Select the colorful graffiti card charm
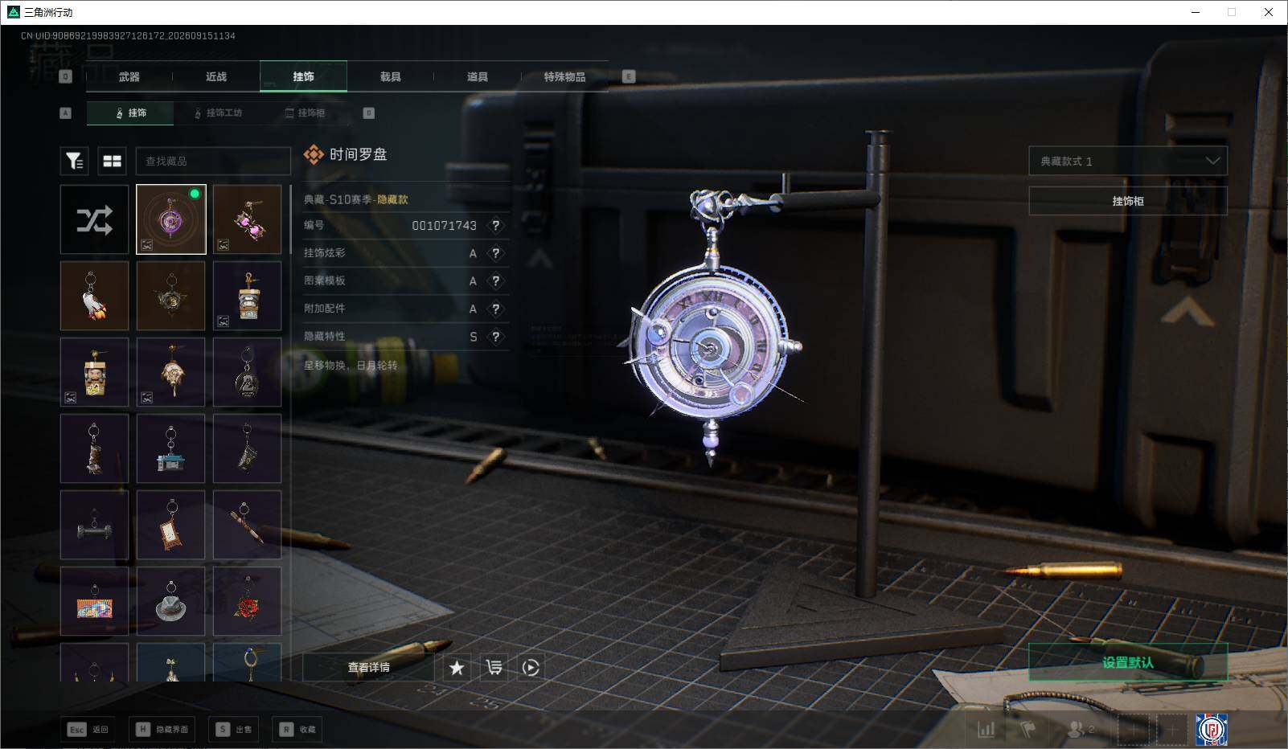 pyautogui.click(x=94, y=601)
